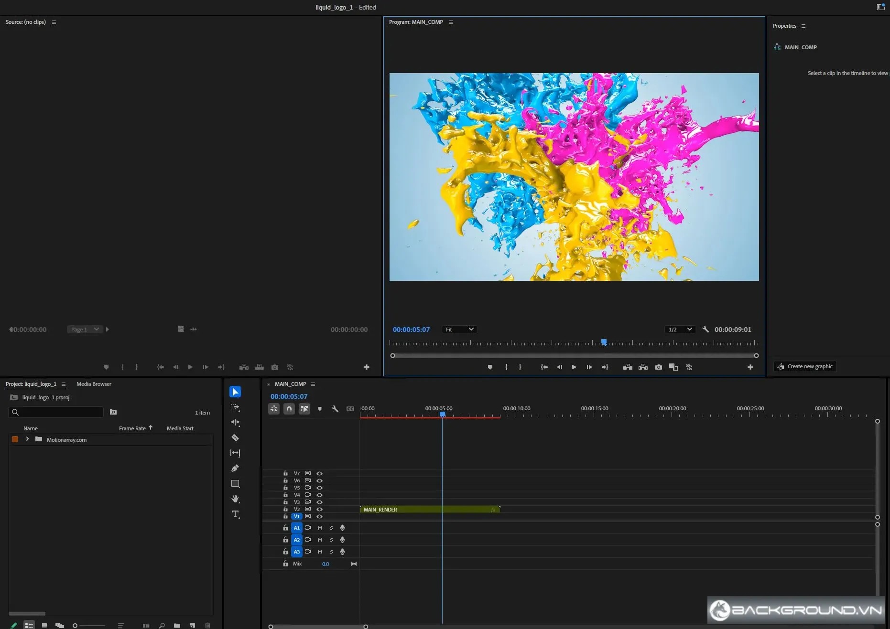The width and height of the screenshot is (890, 629).
Task: Open Fit zoom level dropdown
Action: pyautogui.click(x=459, y=329)
